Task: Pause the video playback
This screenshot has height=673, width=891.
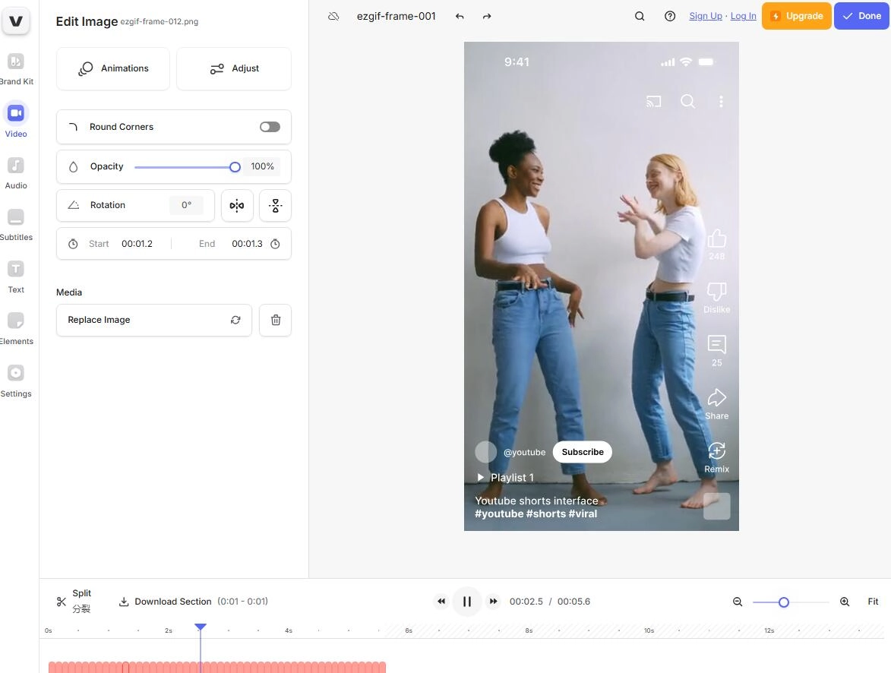Action: click(x=467, y=602)
